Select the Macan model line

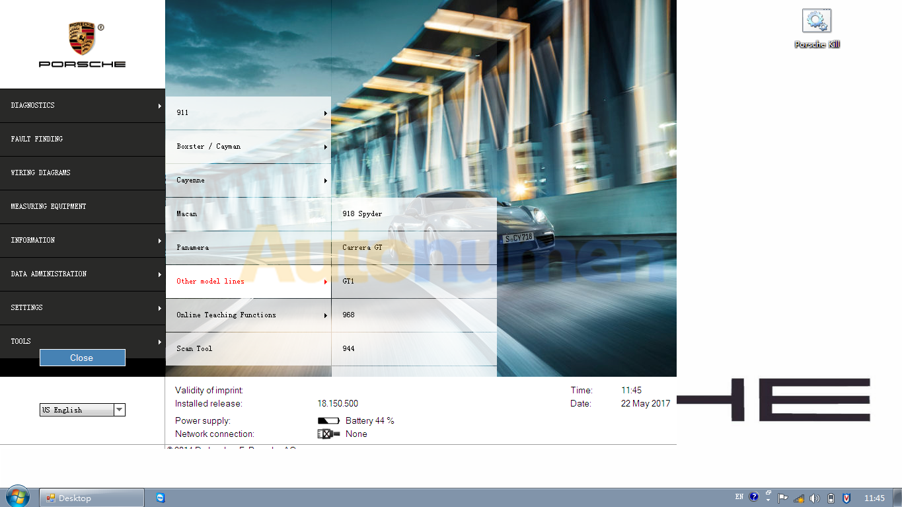(x=248, y=214)
